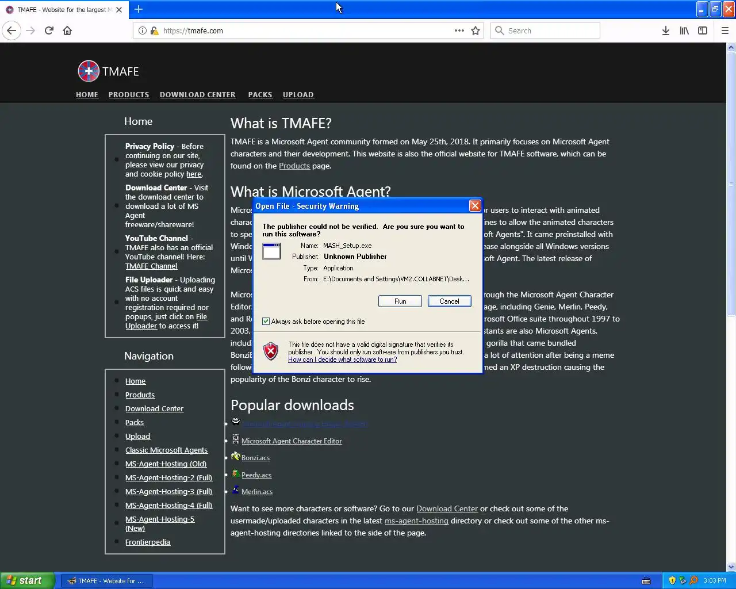
Task: Click the privacy policy 'here' link
Action: pyautogui.click(x=194, y=174)
